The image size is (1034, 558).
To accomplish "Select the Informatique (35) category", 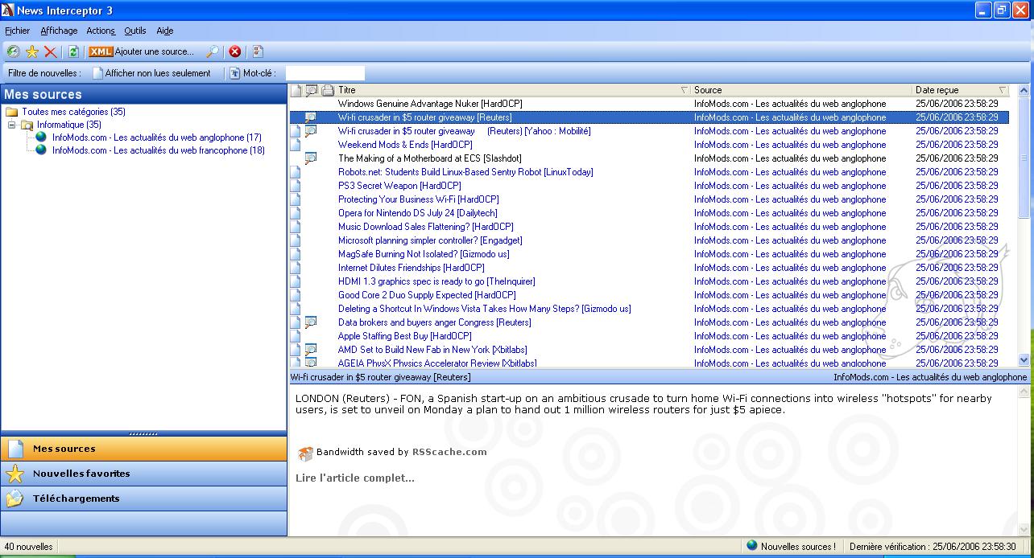I will (x=69, y=125).
